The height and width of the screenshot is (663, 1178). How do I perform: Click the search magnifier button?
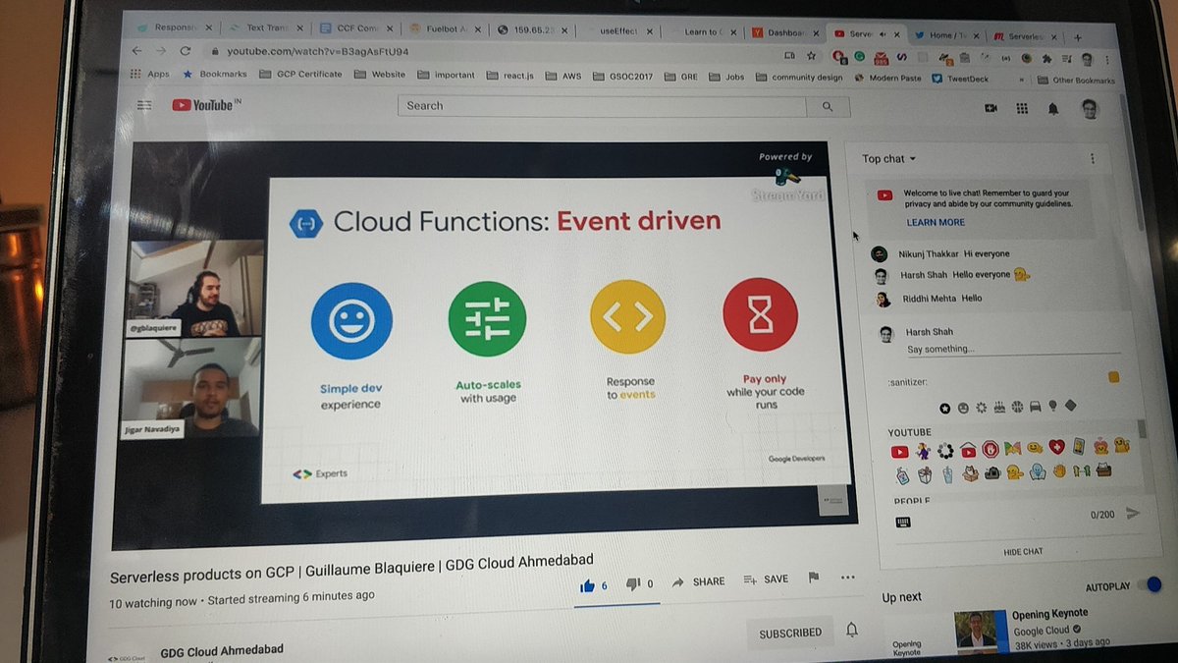click(828, 107)
